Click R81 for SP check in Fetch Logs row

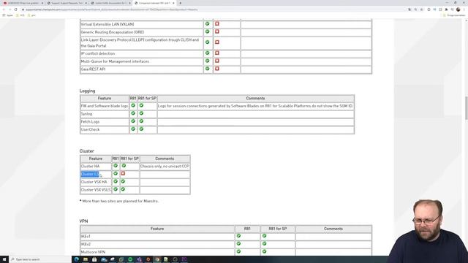click(x=141, y=121)
